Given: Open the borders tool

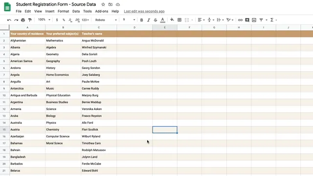Looking at the screenshot, I should point(179,20).
